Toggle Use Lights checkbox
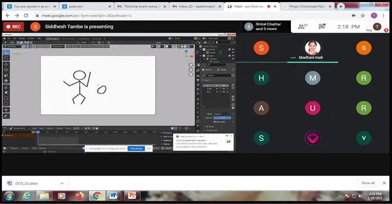Screen dimensions: 392x204 pyautogui.click(x=215, y=122)
